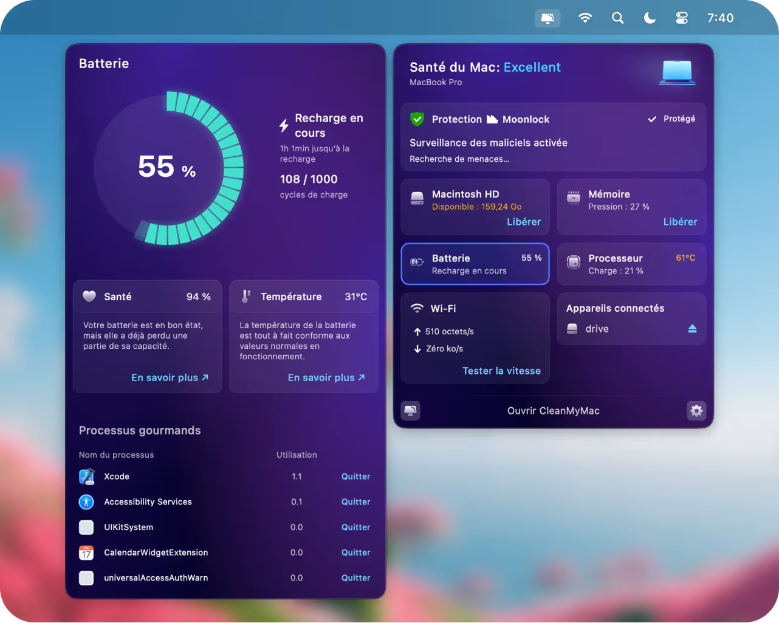This screenshot has height=623, width=779.
Task: Click Pression : 27 % text
Action: pyautogui.click(x=619, y=207)
